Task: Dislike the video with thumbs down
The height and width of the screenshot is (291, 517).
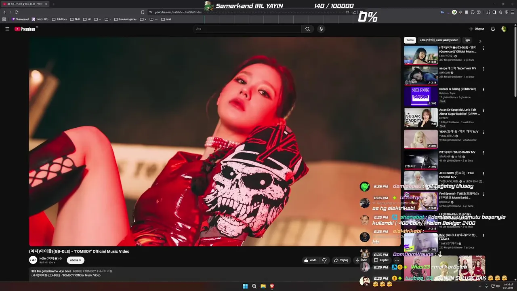Action: pyautogui.click(x=324, y=260)
